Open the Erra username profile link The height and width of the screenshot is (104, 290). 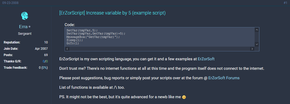(x=23, y=27)
